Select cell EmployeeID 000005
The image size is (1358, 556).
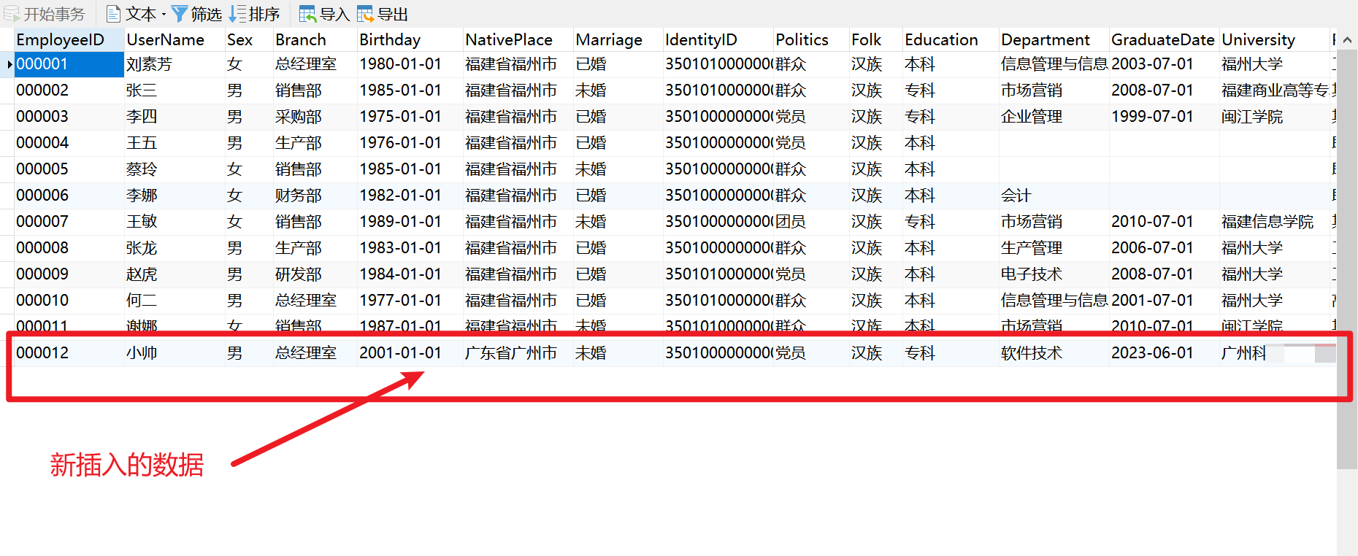click(x=69, y=169)
